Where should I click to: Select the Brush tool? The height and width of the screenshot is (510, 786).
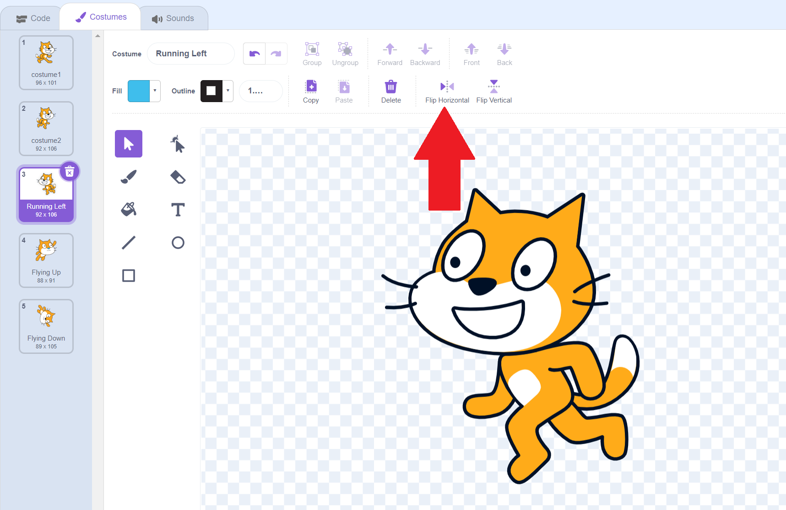[129, 177]
